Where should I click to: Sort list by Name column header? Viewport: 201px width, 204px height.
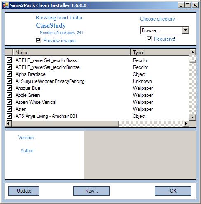tap(72, 53)
